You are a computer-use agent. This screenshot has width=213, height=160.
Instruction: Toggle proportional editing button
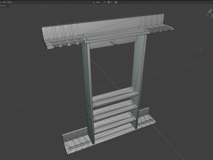[x=116, y=2]
